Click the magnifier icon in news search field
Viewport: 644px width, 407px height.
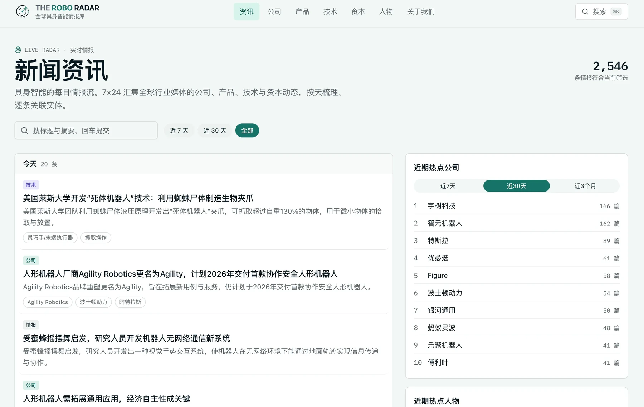(24, 130)
